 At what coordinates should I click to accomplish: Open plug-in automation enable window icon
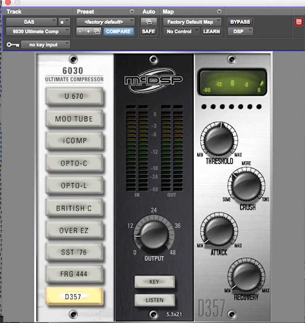(x=149, y=22)
